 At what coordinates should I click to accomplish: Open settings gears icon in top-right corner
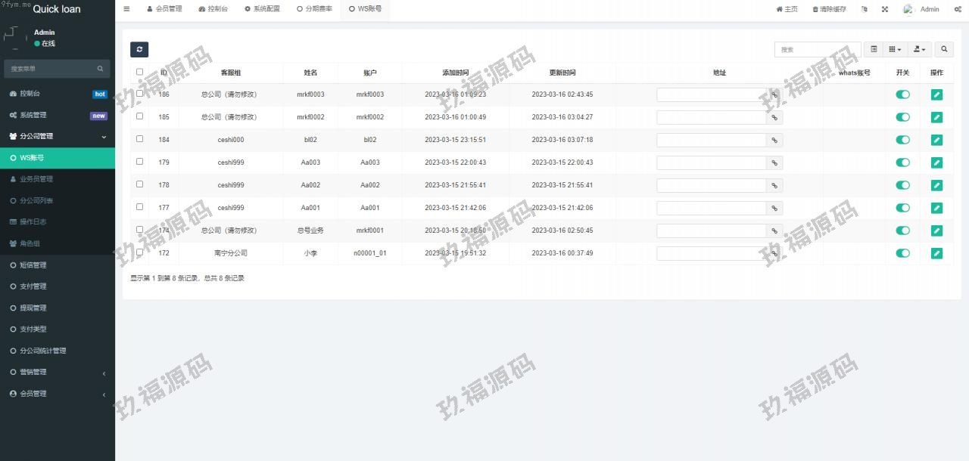[x=958, y=9]
